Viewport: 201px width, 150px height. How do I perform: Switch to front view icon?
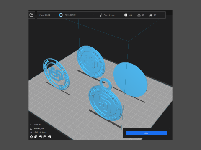click(36, 137)
